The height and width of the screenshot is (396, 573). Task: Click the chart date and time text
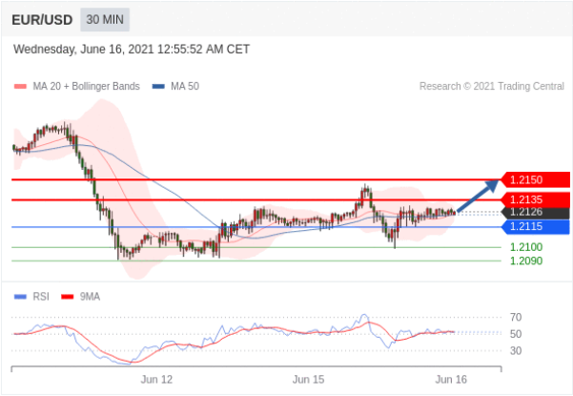pos(132,49)
